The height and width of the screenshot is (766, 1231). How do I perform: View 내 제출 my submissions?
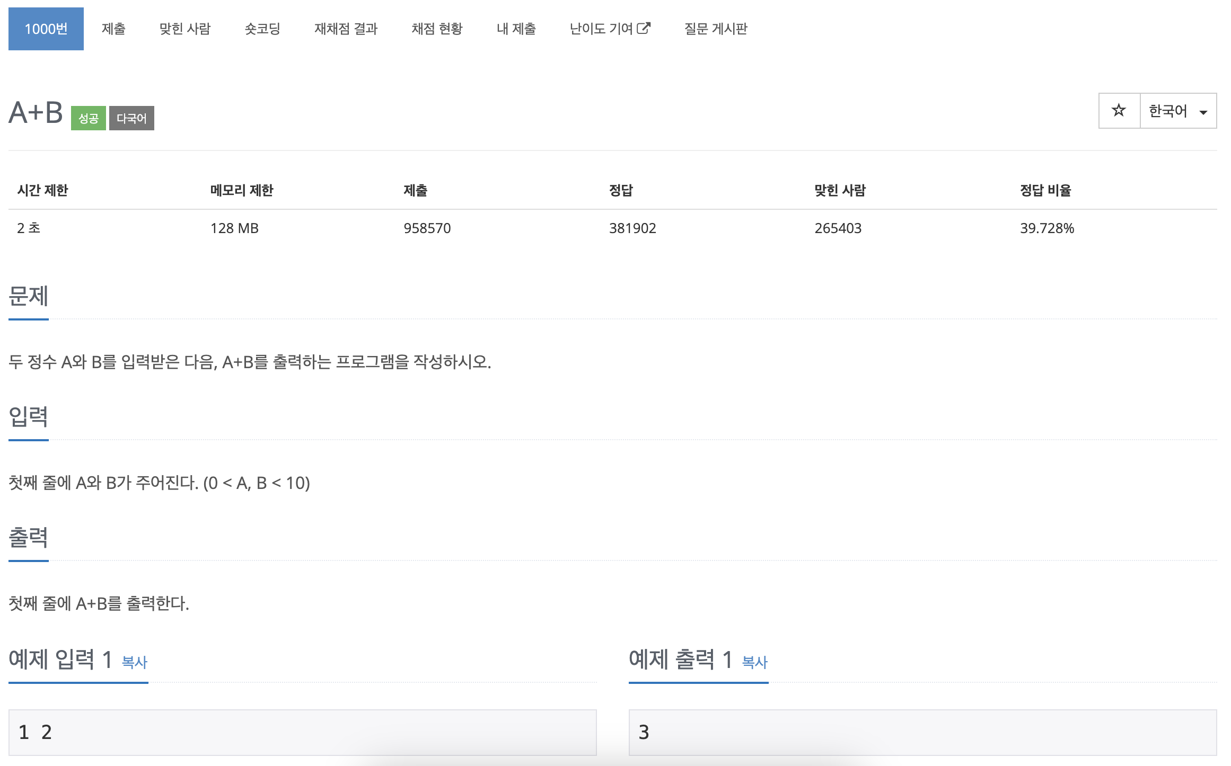(x=516, y=29)
